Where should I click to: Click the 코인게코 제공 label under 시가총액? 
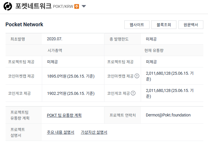click(x=20, y=93)
